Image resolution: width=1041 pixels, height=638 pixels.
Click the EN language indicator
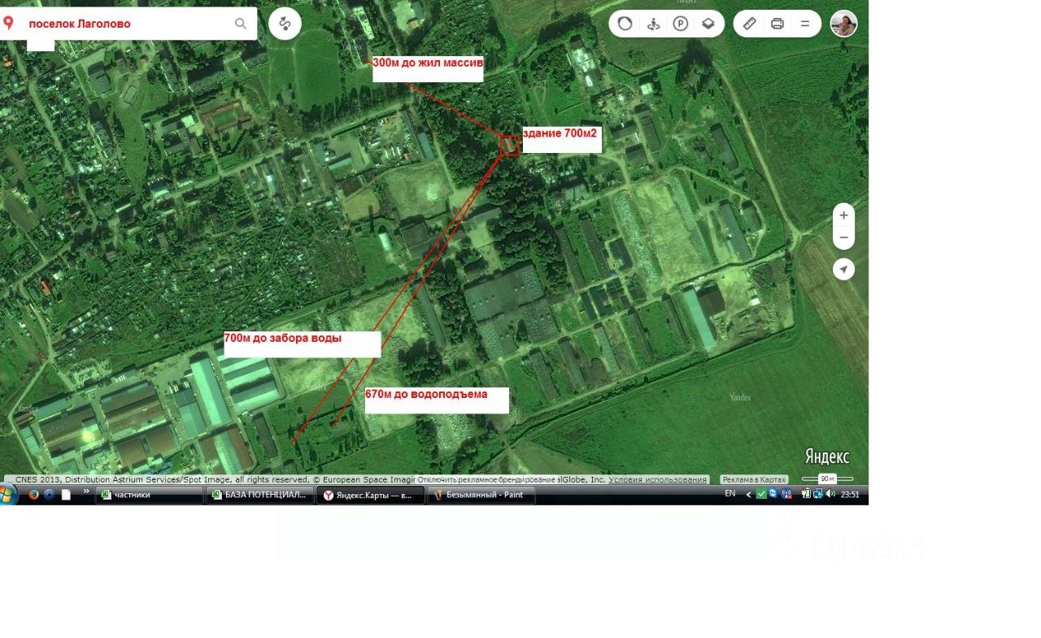tap(730, 494)
